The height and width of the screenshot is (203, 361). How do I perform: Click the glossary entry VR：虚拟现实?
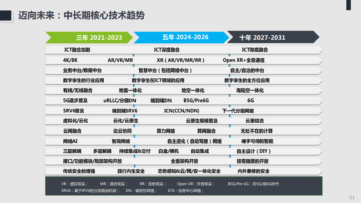pos(74,184)
